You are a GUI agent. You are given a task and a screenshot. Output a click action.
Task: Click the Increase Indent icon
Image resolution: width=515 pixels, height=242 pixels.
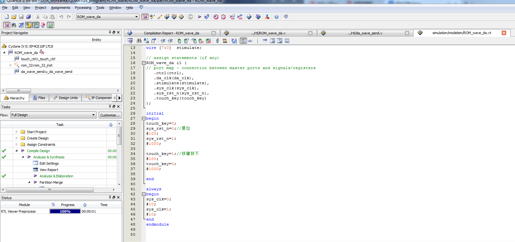(x=163, y=41)
